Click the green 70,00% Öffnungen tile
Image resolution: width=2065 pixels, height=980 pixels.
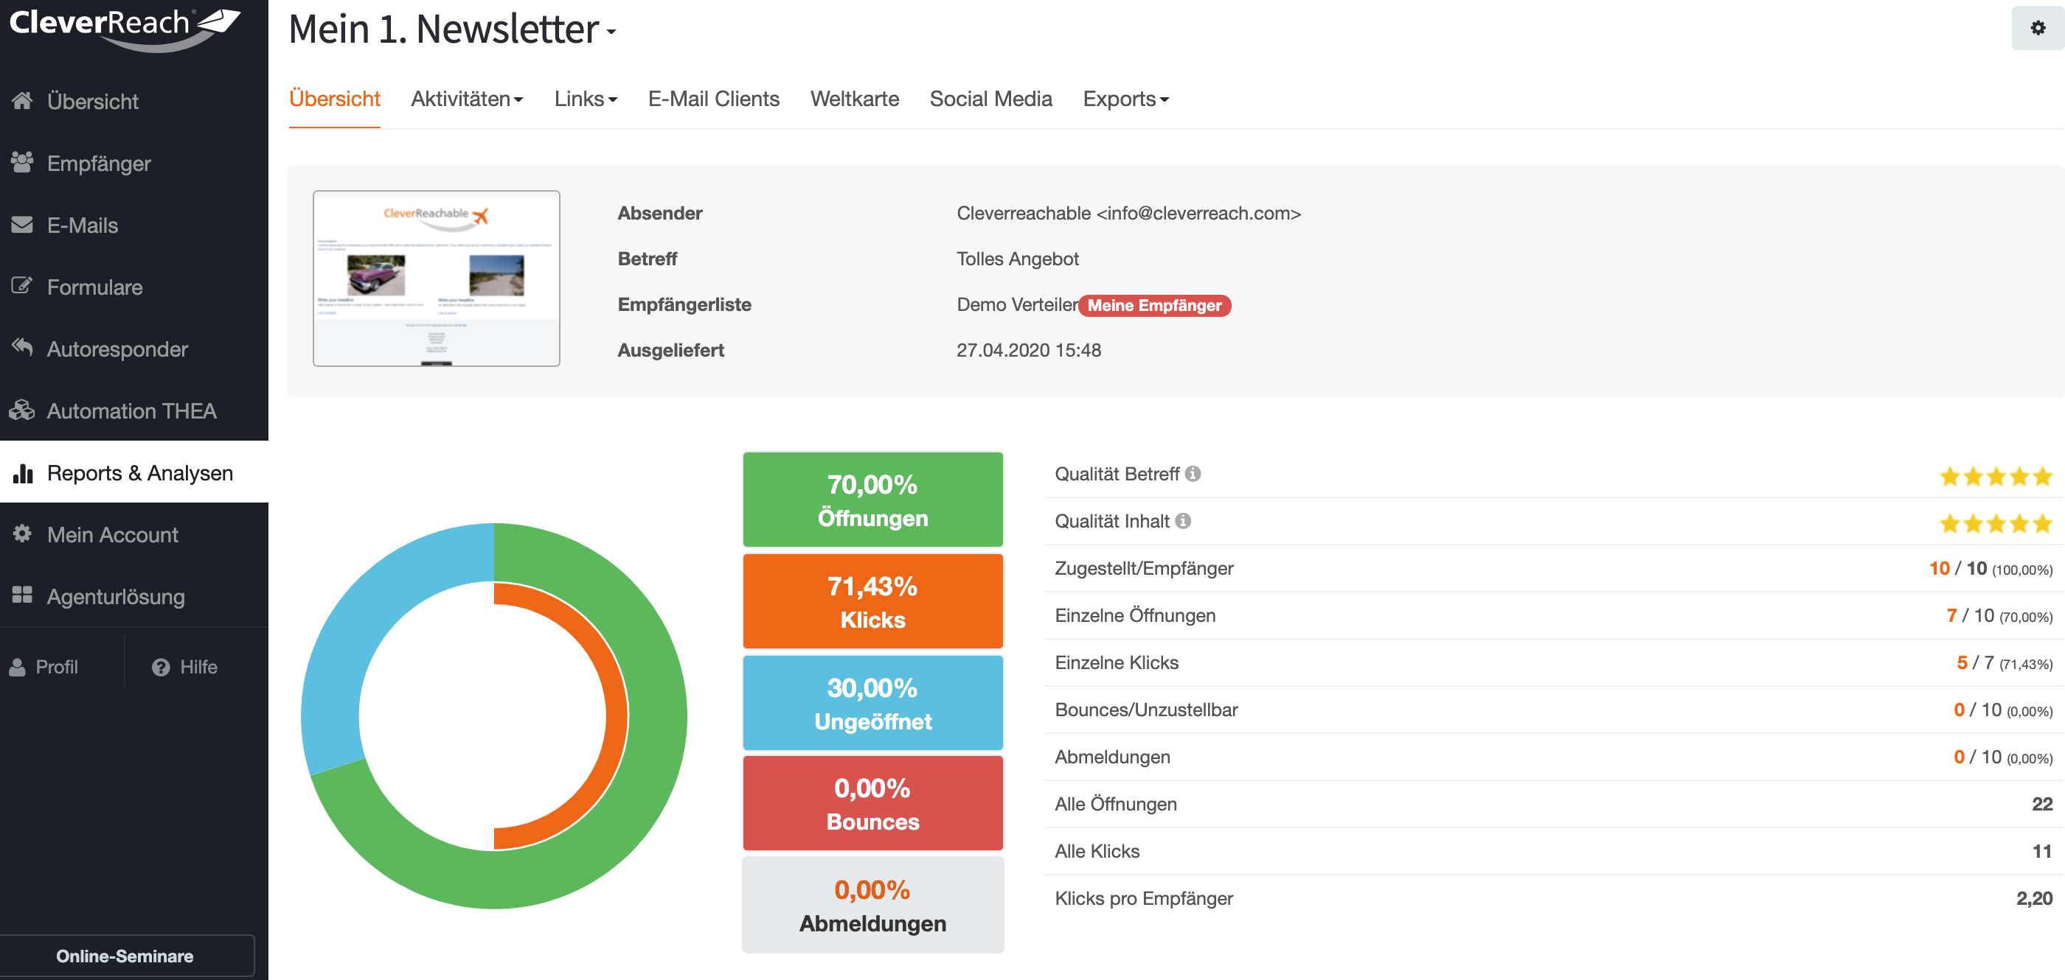pos(872,500)
